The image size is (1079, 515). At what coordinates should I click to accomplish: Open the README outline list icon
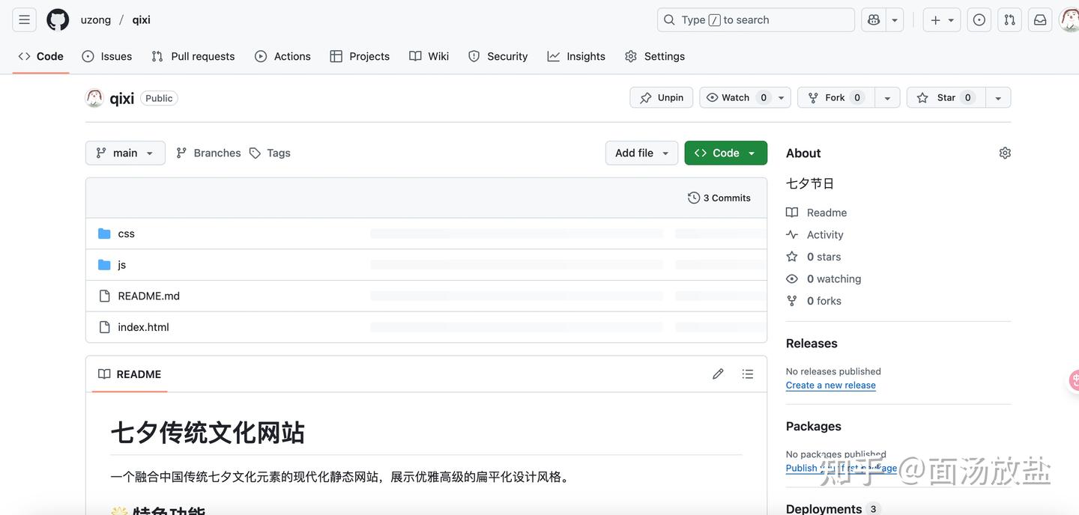(x=747, y=374)
